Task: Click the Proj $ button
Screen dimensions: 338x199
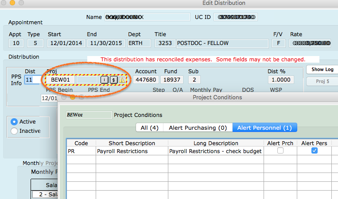Action: point(322,81)
